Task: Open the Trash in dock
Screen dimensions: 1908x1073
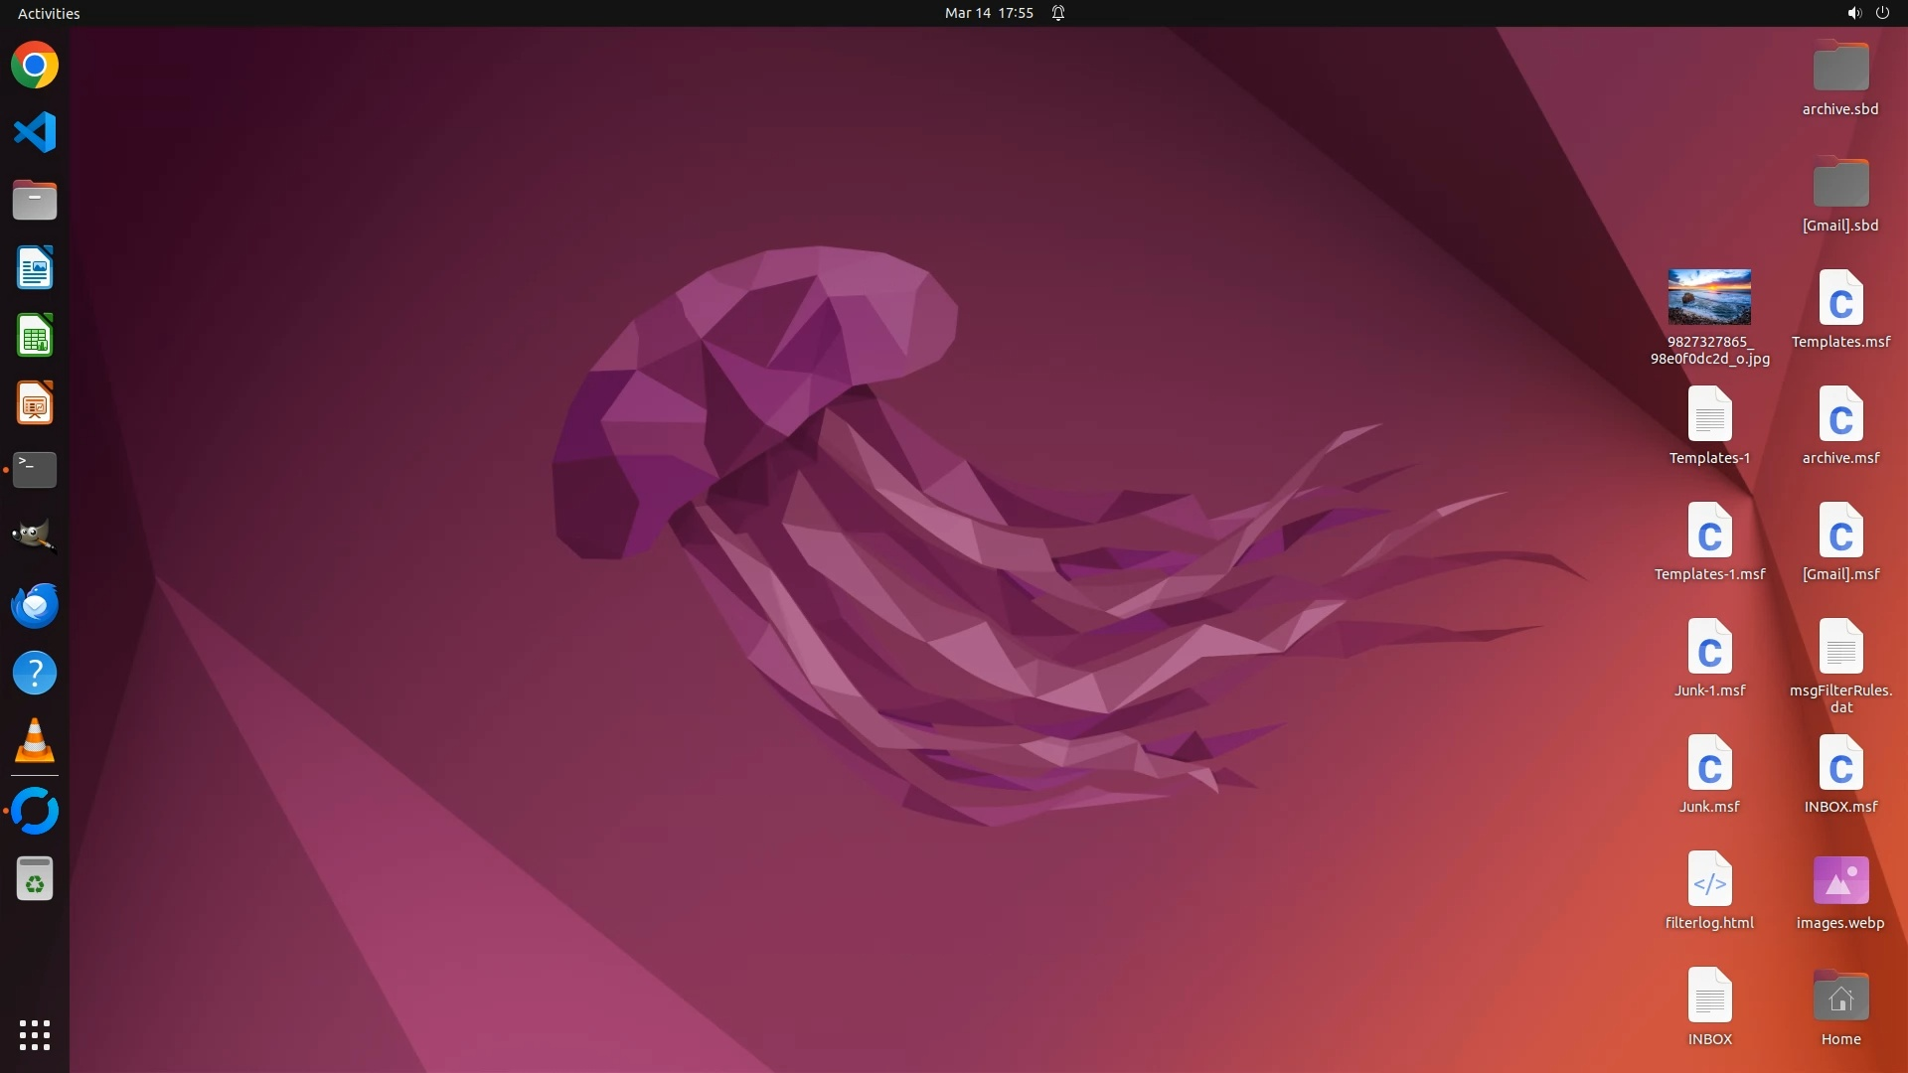Action: [x=35, y=879]
